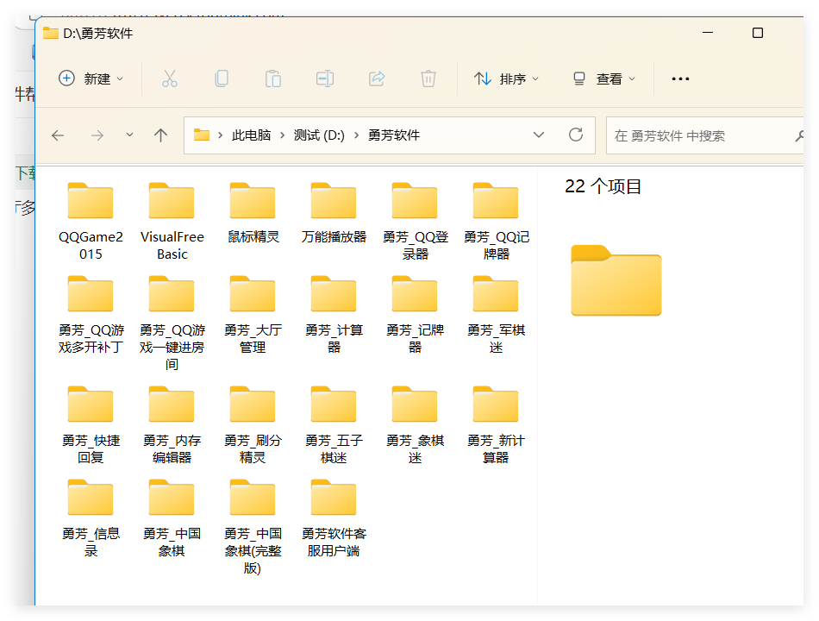Screen dimensions: 819x621
Task: Navigate back with the left arrow
Action: coord(58,135)
